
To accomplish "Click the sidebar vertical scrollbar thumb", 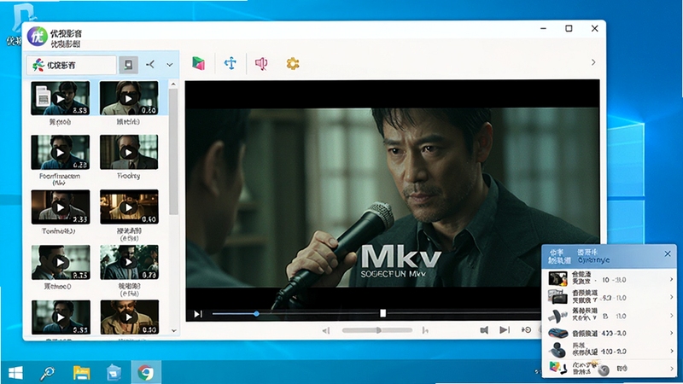I will pyautogui.click(x=173, y=152).
